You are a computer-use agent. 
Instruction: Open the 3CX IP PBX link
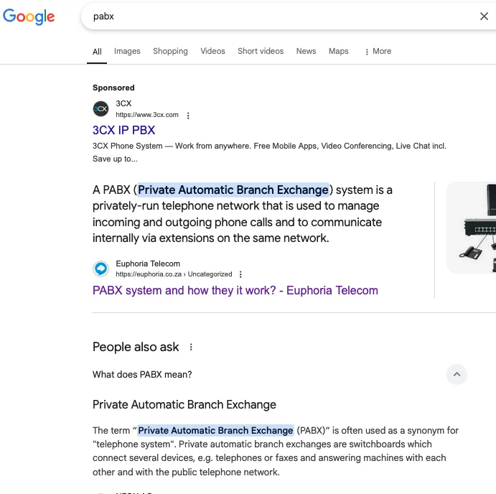pos(123,131)
